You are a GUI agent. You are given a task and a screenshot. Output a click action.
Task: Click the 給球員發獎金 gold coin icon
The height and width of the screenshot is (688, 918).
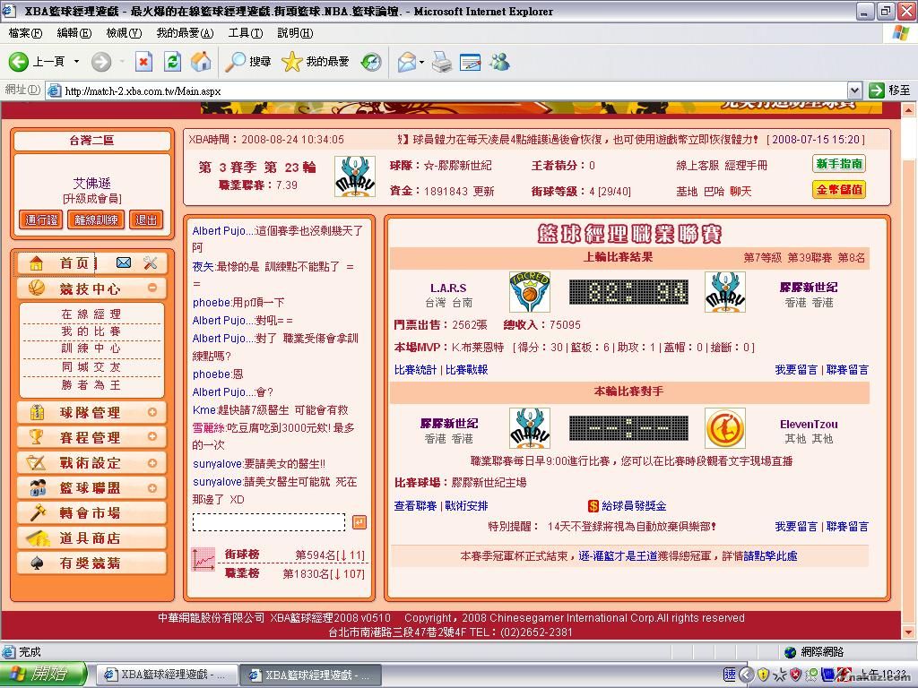point(593,506)
